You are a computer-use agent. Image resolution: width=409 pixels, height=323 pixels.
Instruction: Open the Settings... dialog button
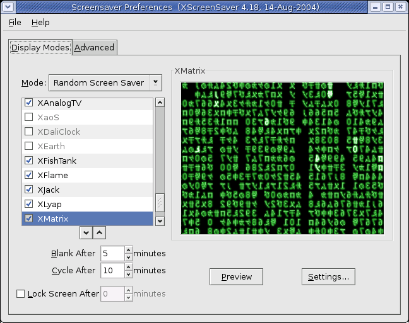(328, 276)
